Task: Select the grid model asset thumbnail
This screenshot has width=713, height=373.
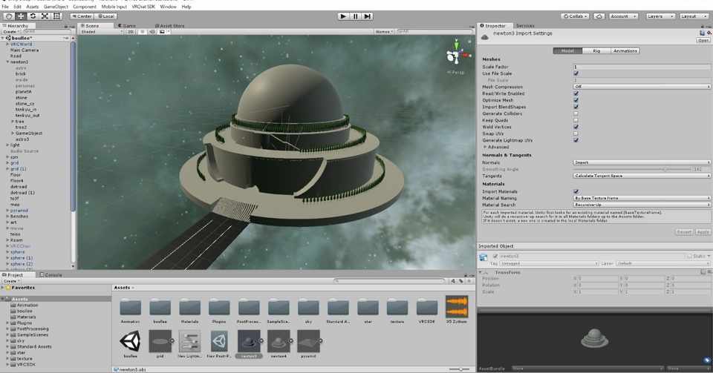Action: coord(160,341)
